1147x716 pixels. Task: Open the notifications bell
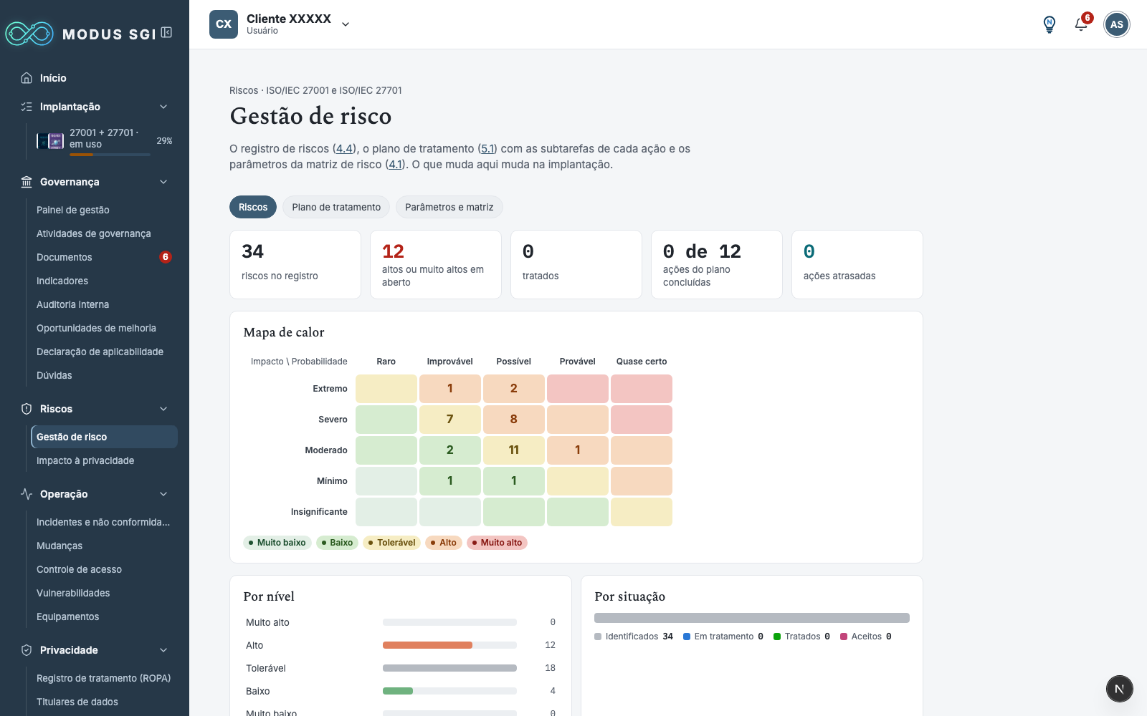point(1081,24)
